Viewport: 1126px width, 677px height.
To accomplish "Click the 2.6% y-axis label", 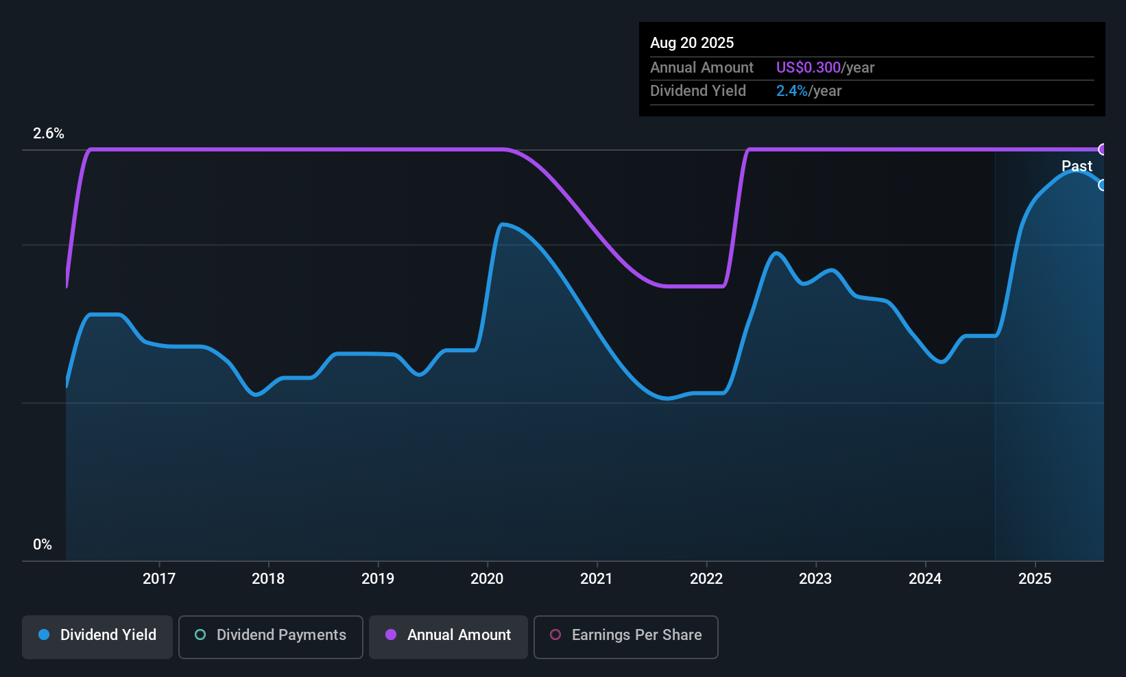I will (x=49, y=134).
